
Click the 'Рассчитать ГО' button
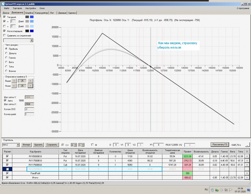(x=220, y=145)
